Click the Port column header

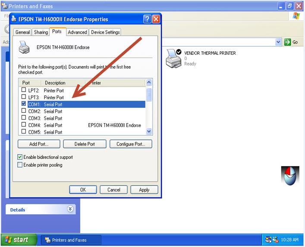(30, 83)
